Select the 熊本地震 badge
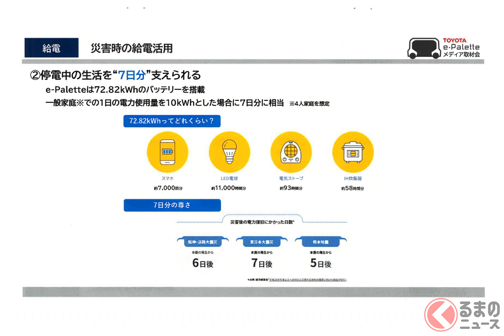The image size is (504, 336). pyautogui.click(x=320, y=242)
